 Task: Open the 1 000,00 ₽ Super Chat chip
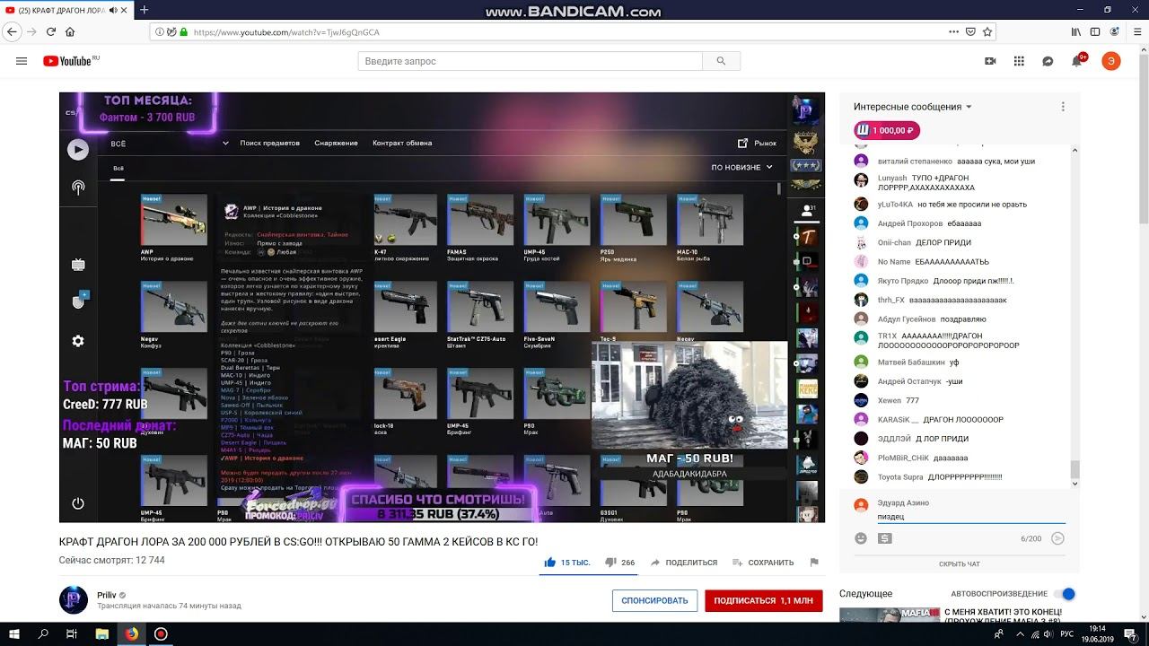(x=886, y=130)
